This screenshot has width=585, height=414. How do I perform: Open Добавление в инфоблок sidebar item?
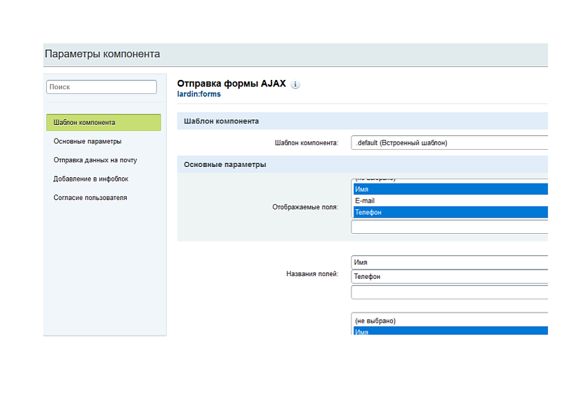point(91,179)
